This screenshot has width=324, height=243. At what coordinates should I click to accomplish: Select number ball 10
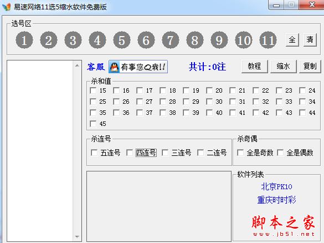(x=244, y=40)
